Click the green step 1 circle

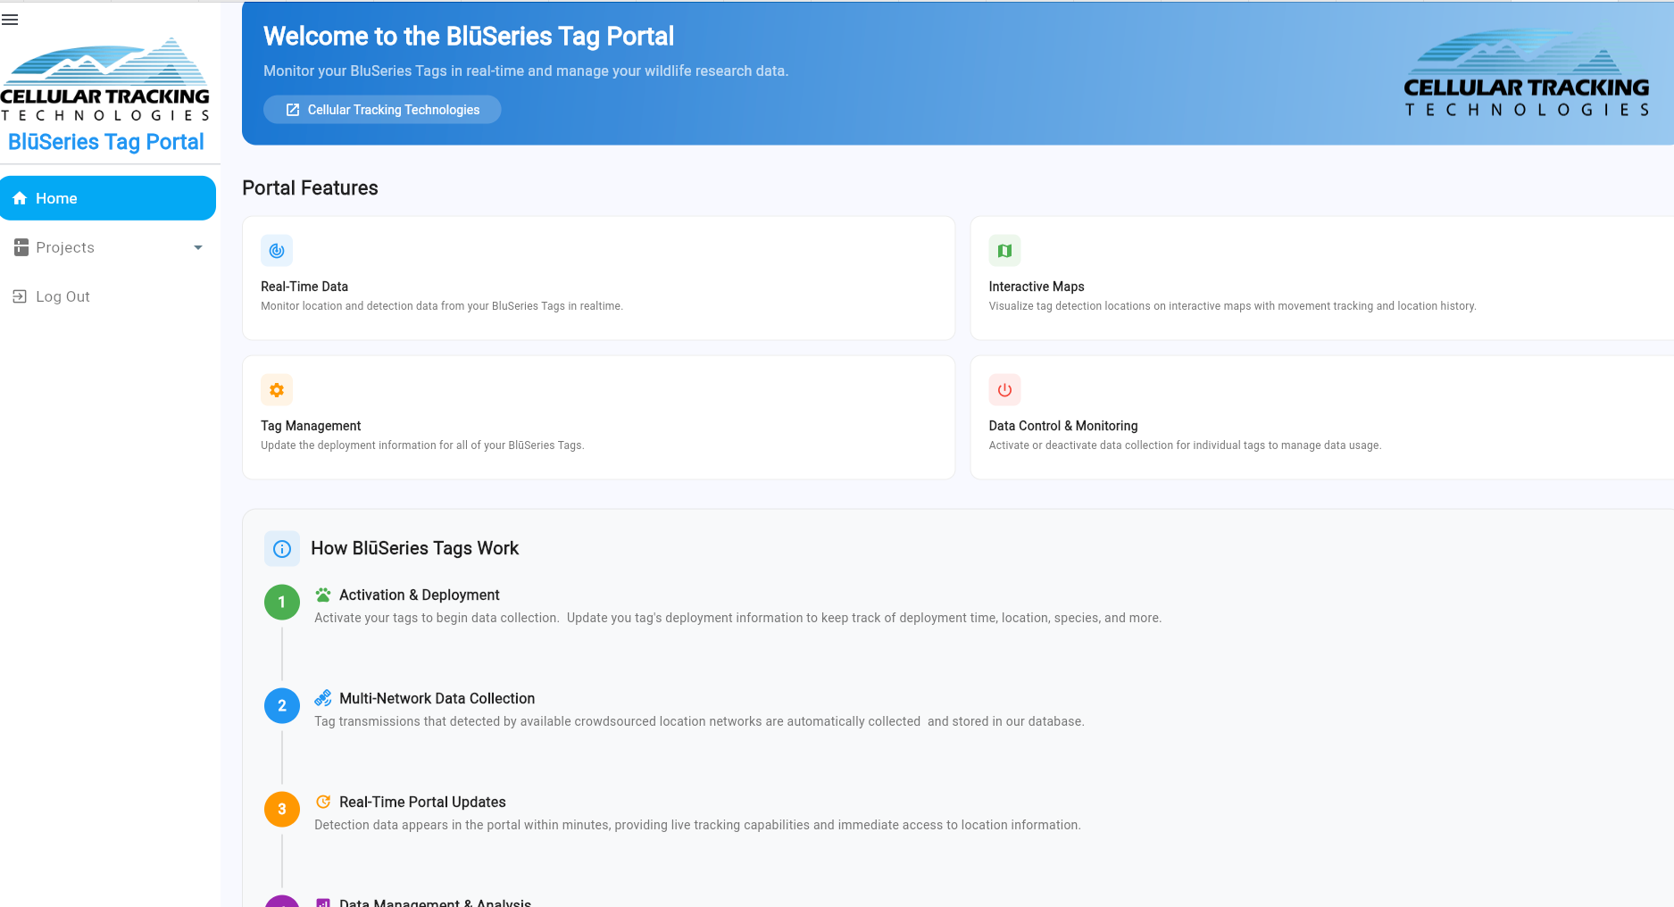tap(282, 603)
